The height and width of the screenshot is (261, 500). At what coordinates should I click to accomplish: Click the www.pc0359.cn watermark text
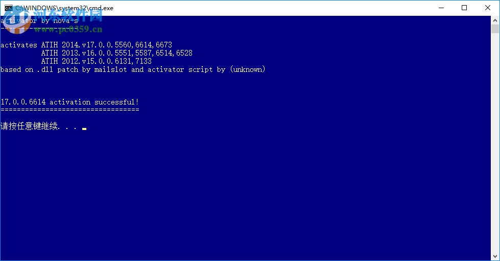(x=68, y=30)
